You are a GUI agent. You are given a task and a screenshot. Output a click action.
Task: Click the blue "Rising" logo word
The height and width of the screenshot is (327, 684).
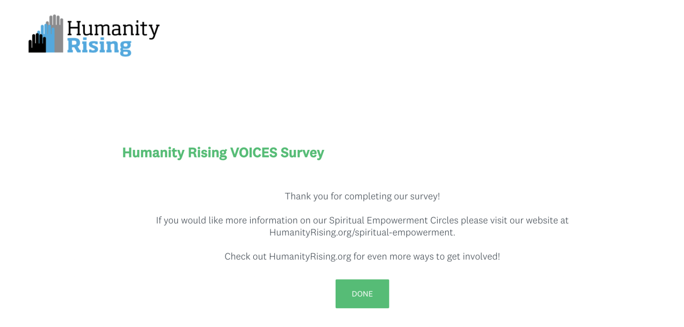[x=99, y=46]
